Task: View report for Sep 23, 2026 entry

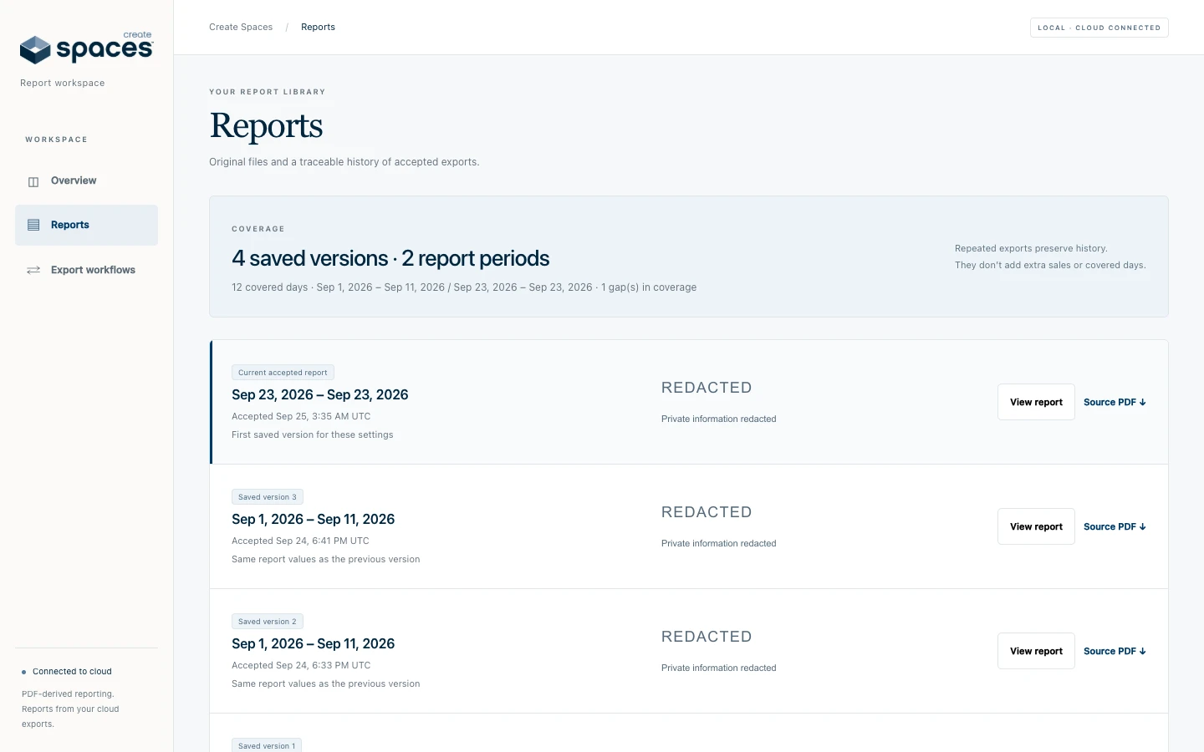Action: point(1036,402)
